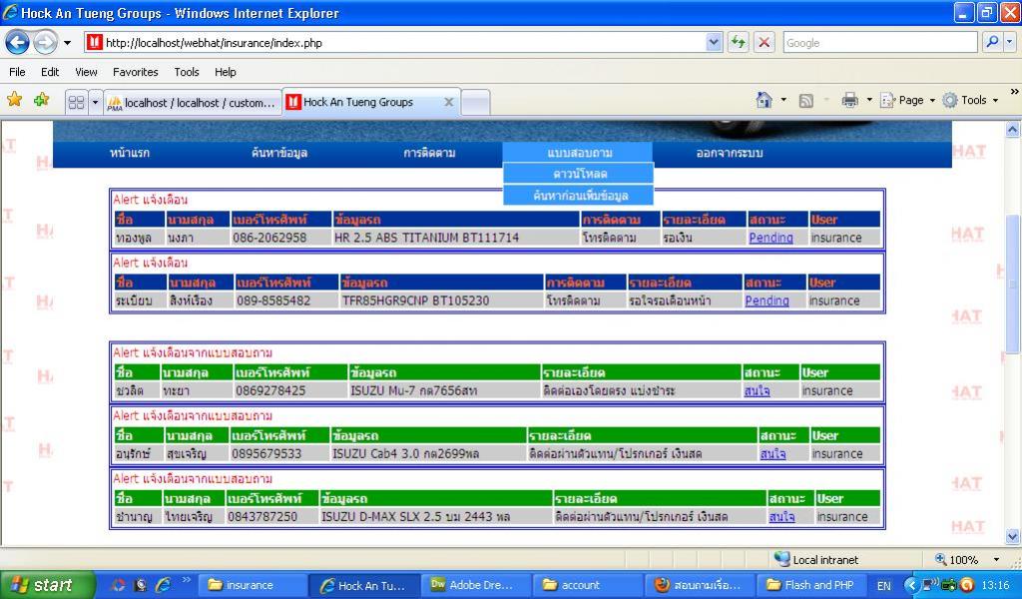Click the Google search box
1022x599 pixels.
[880, 43]
